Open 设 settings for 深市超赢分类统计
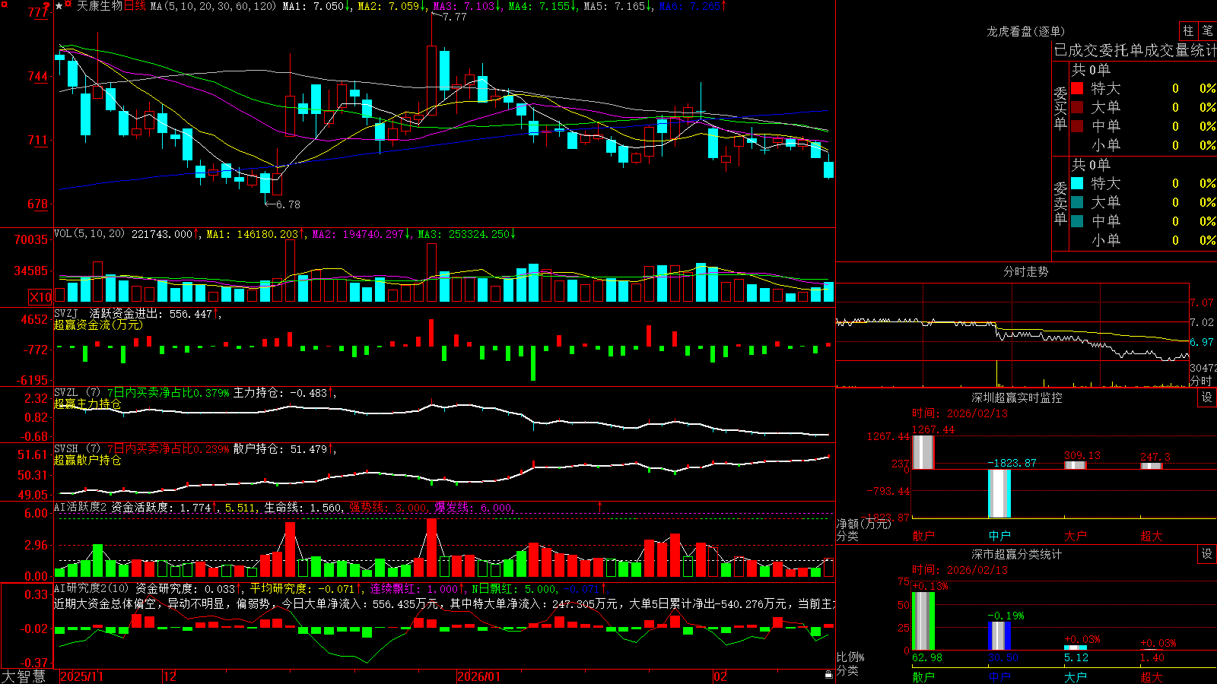Viewport: 1217px width, 684px height. tap(1206, 554)
